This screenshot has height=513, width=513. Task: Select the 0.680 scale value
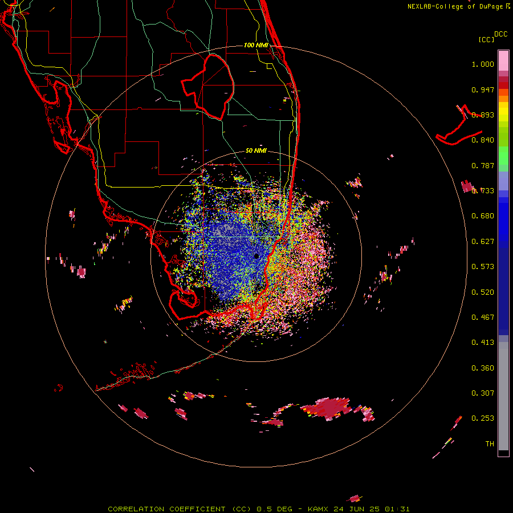pyautogui.click(x=483, y=216)
